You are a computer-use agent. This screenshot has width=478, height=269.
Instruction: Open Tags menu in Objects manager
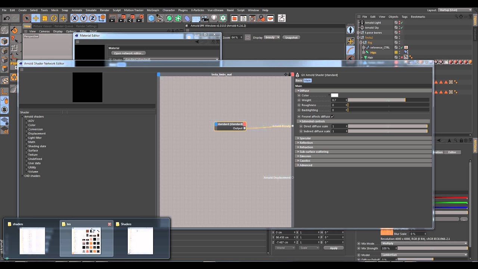404,17
